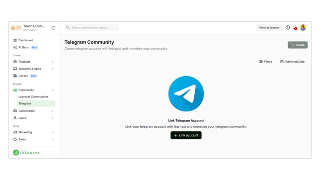Click the large Telegram logo
The width and height of the screenshot is (320, 180).
pyautogui.click(x=186, y=94)
